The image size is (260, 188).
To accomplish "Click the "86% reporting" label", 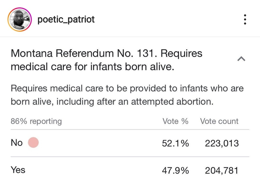I will [x=36, y=121].
